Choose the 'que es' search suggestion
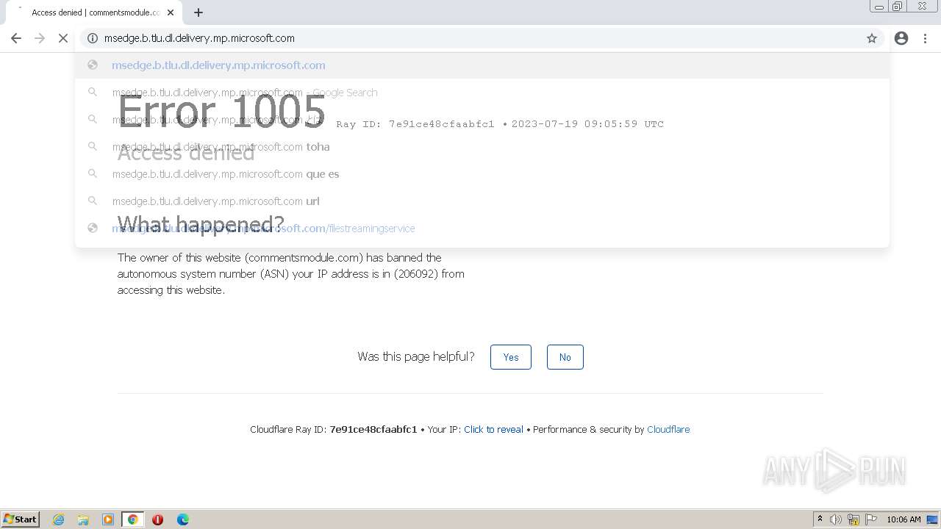The width and height of the screenshot is (941, 529). click(x=482, y=174)
